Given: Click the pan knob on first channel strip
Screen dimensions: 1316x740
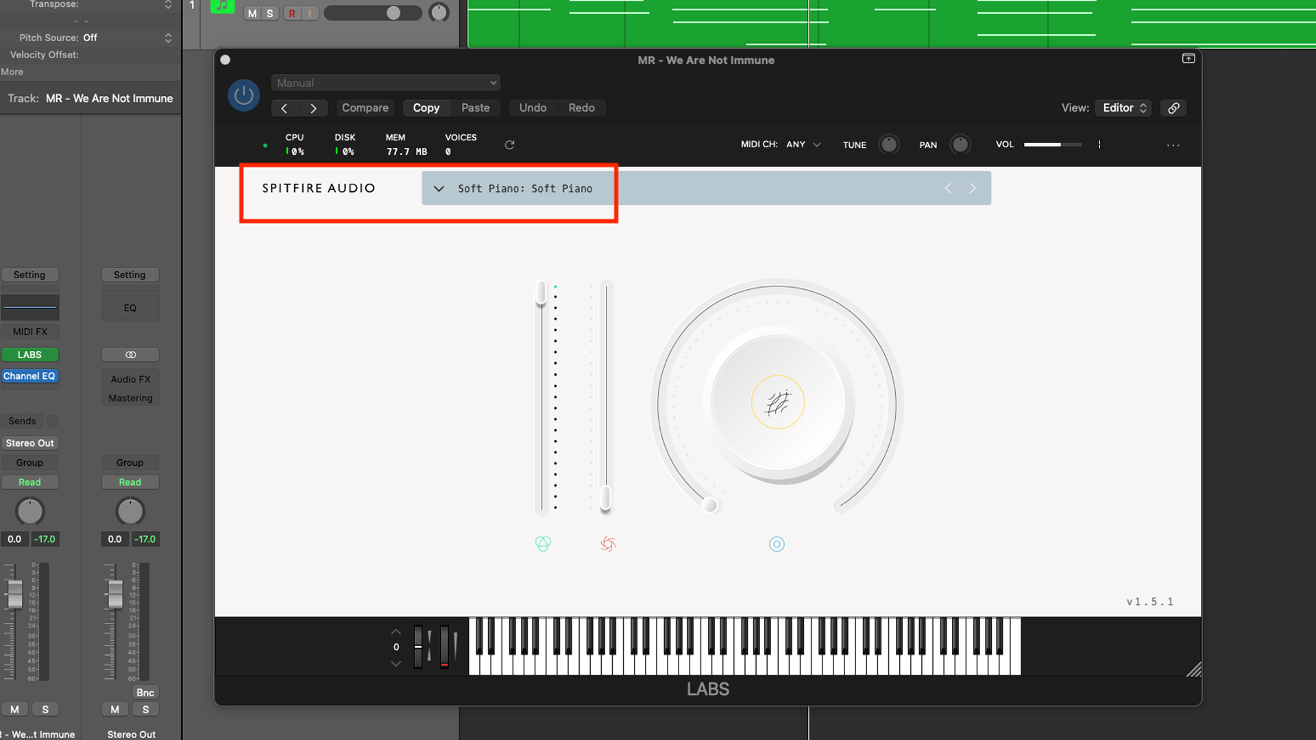Looking at the screenshot, I should [x=29, y=511].
